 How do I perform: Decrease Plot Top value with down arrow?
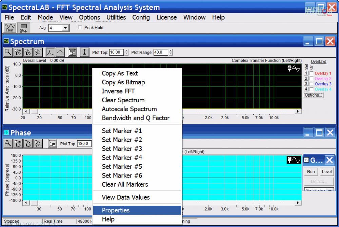click(126, 54)
